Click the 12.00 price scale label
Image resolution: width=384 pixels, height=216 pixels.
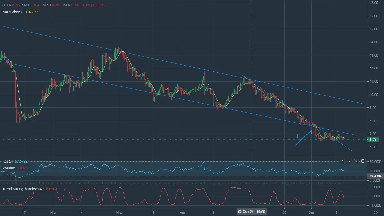tap(374, 68)
